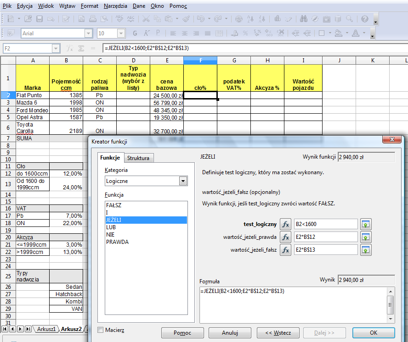Toggle align right formatting
The image size is (408, 342).
196,33
